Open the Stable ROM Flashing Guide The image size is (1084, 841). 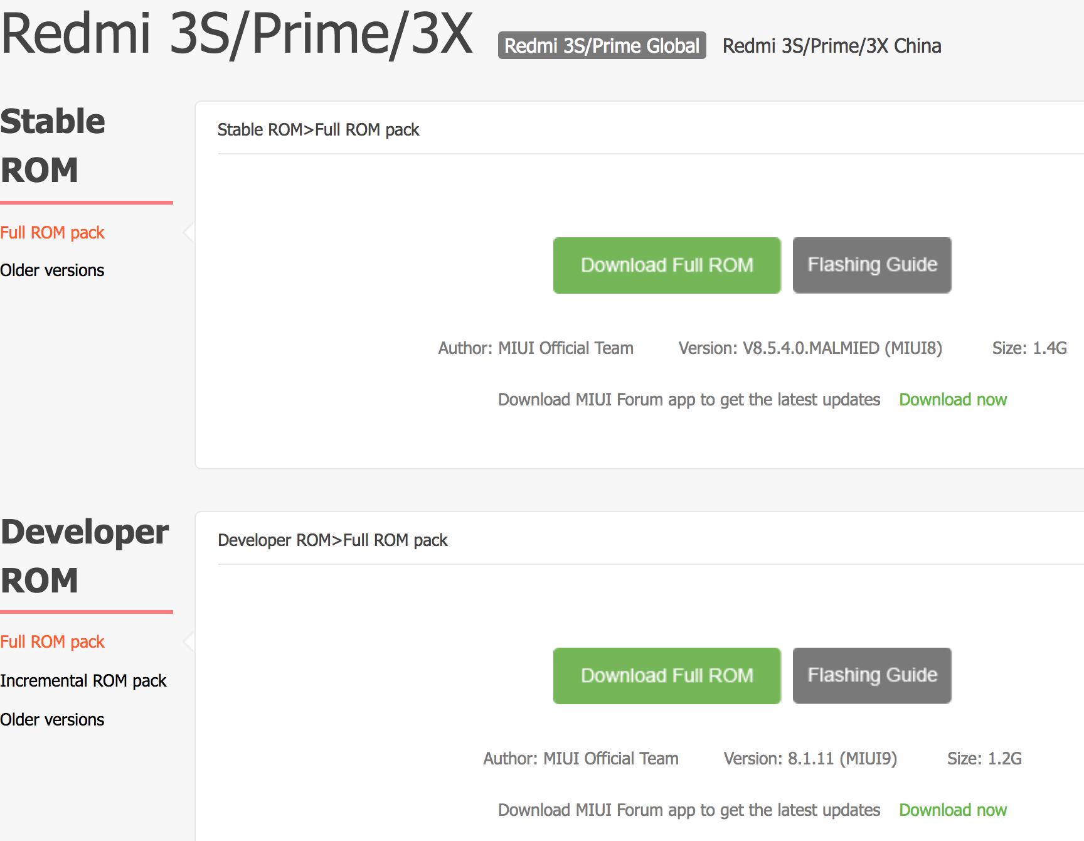(872, 265)
